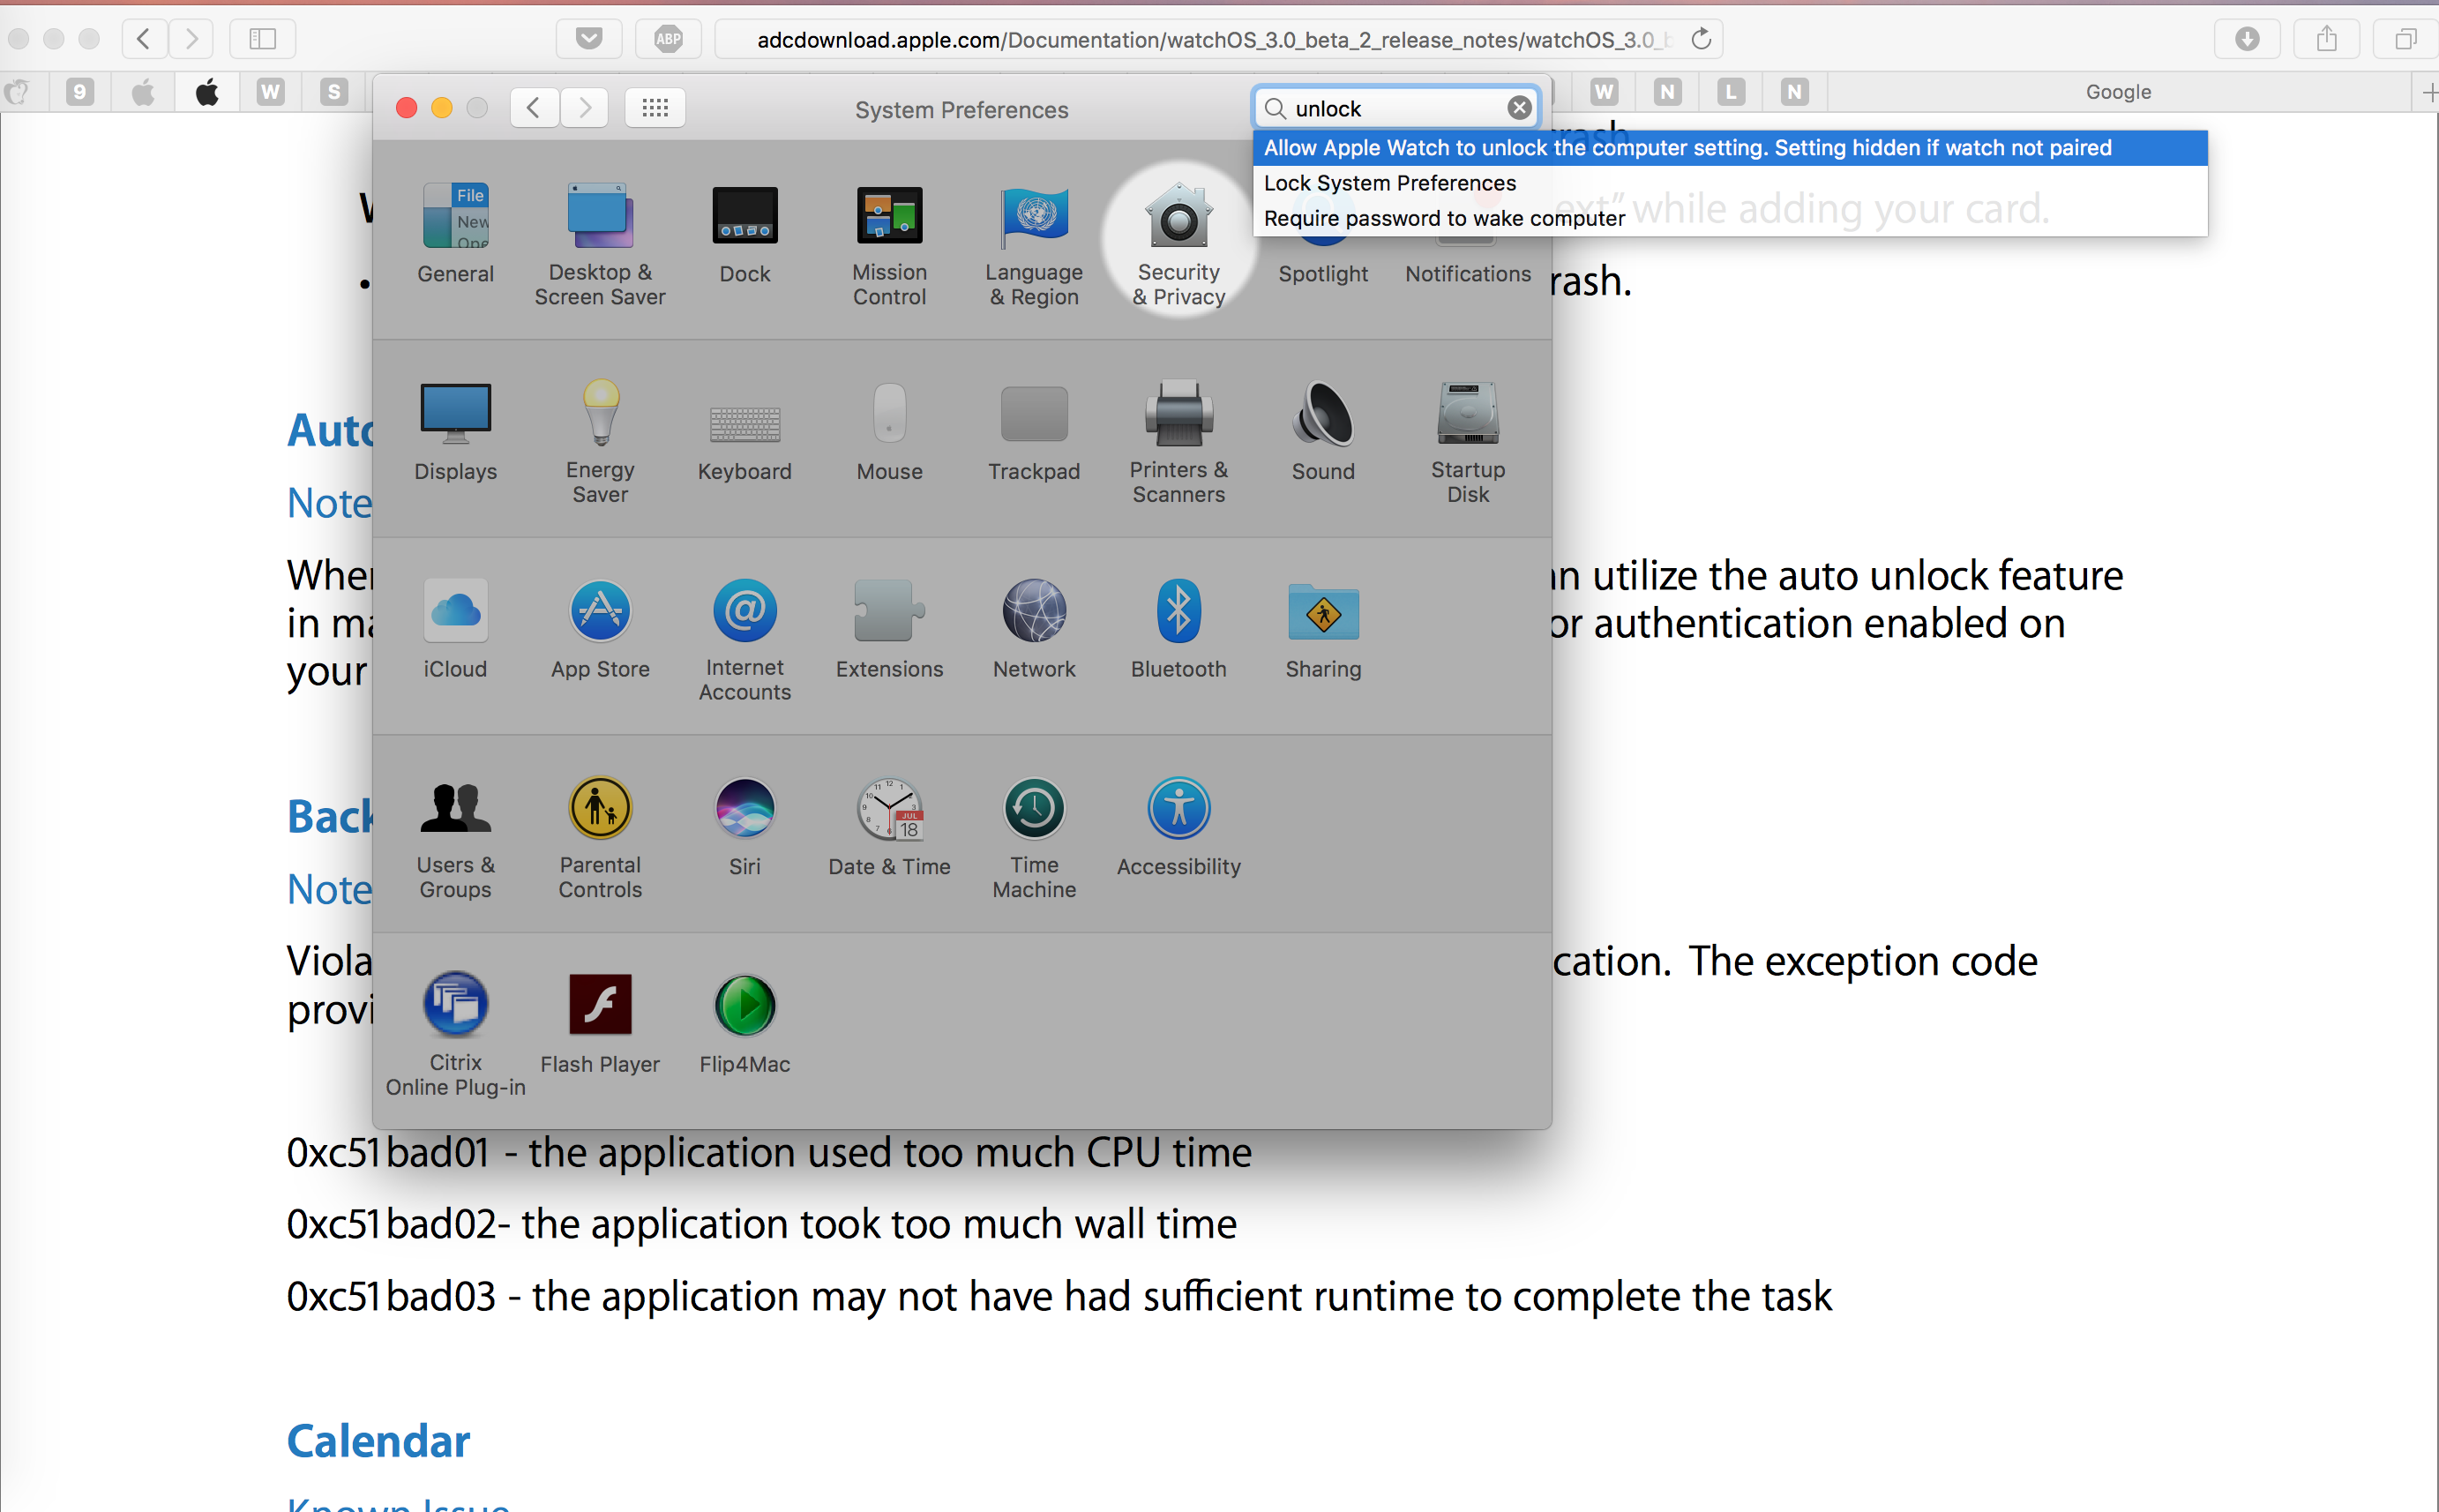Open the Adblock Plus extension button
Viewport: 2439px width, 1512px height.
(x=668, y=39)
